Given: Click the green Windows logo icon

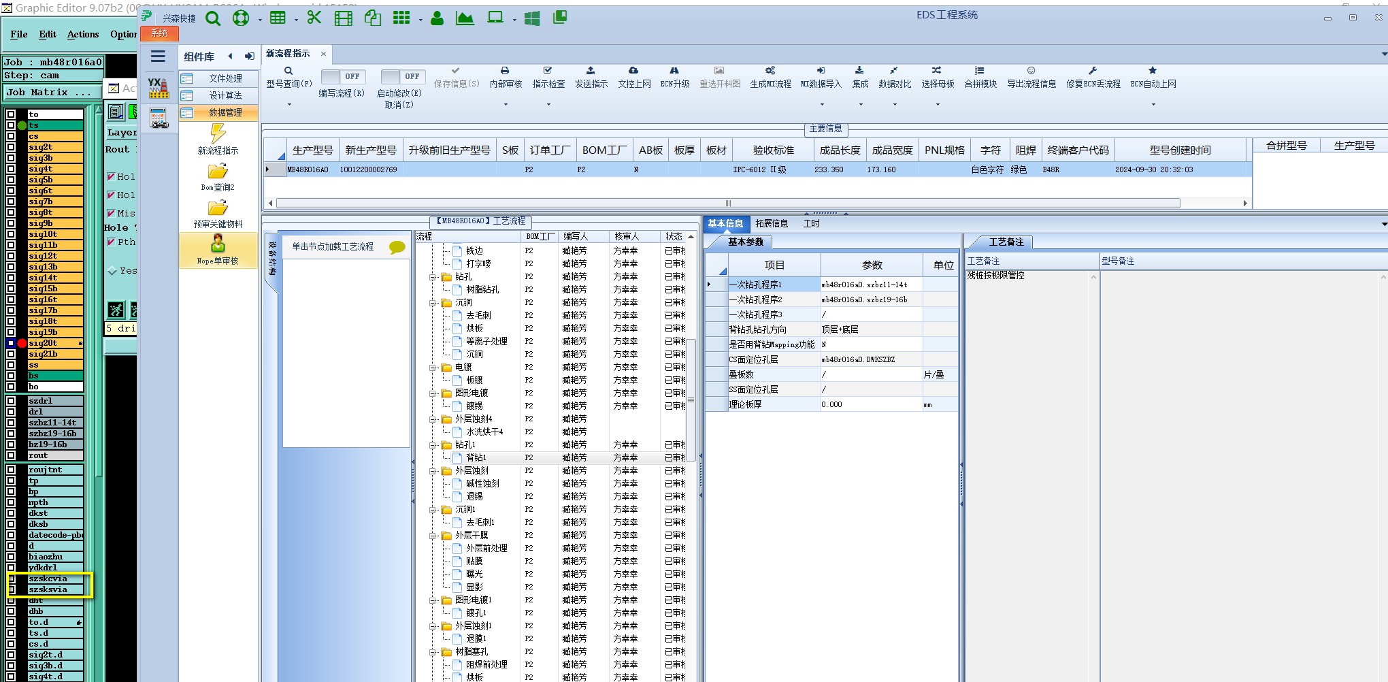Looking at the screenshot, I should pyautogui.click(x=532, y=18).
